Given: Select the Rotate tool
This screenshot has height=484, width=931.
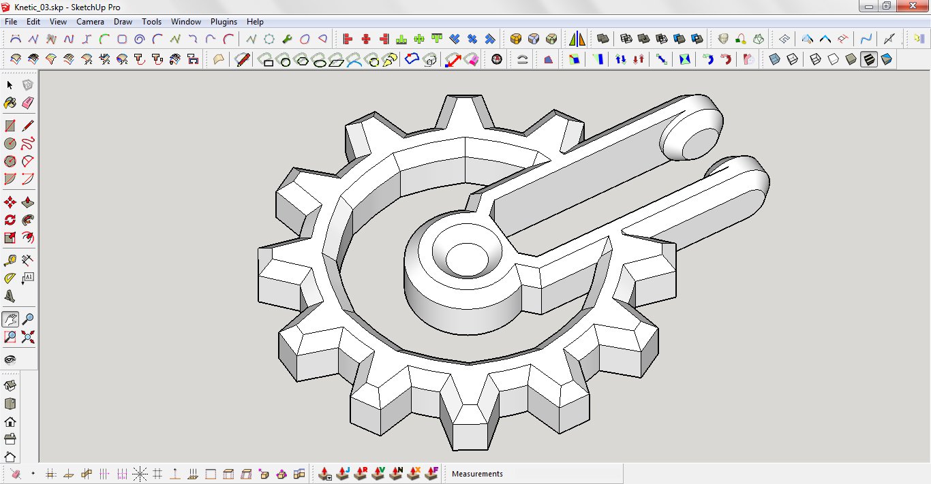Looking at the screenshot, I should pyautogui.click(x=10, y=220).
